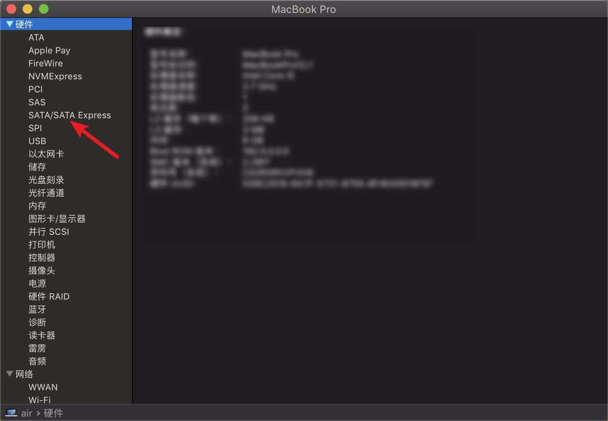Open the 雷雳 (Thunderbolt) section
This screenshot has height=421, width=608.
click(x=37, y=348)
